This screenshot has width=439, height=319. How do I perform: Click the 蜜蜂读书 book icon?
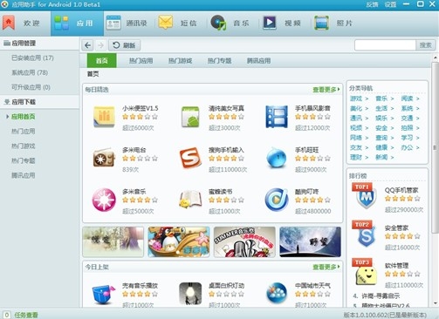[x=190, y=200]
